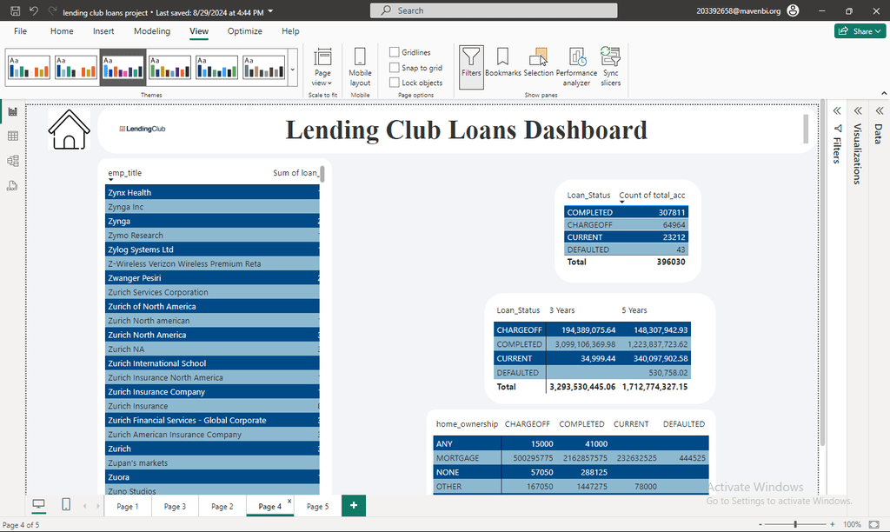This screenshot has height=532, width=890.
Task: Launch the Performance analyzer
Action: 576,67
